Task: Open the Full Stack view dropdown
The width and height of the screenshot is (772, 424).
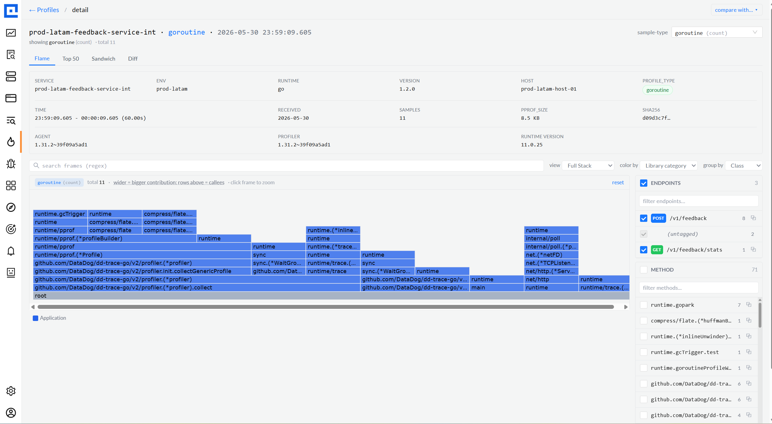Action: (588, 165)
